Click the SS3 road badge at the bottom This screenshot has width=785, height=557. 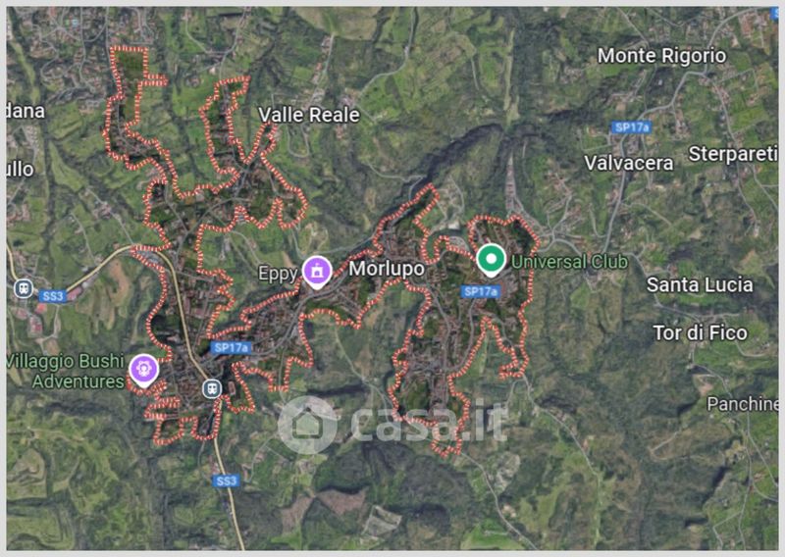point(227,481)
